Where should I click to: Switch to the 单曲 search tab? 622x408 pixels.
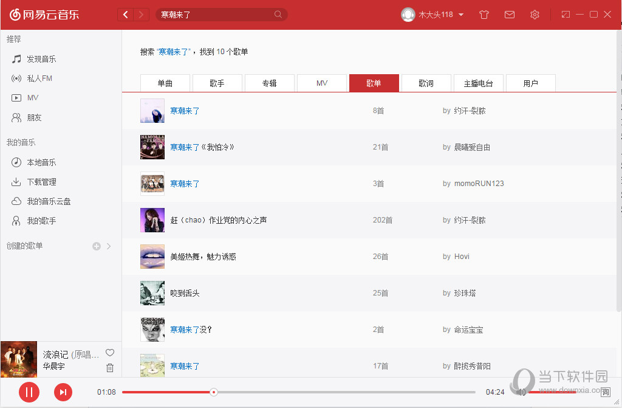165,83
